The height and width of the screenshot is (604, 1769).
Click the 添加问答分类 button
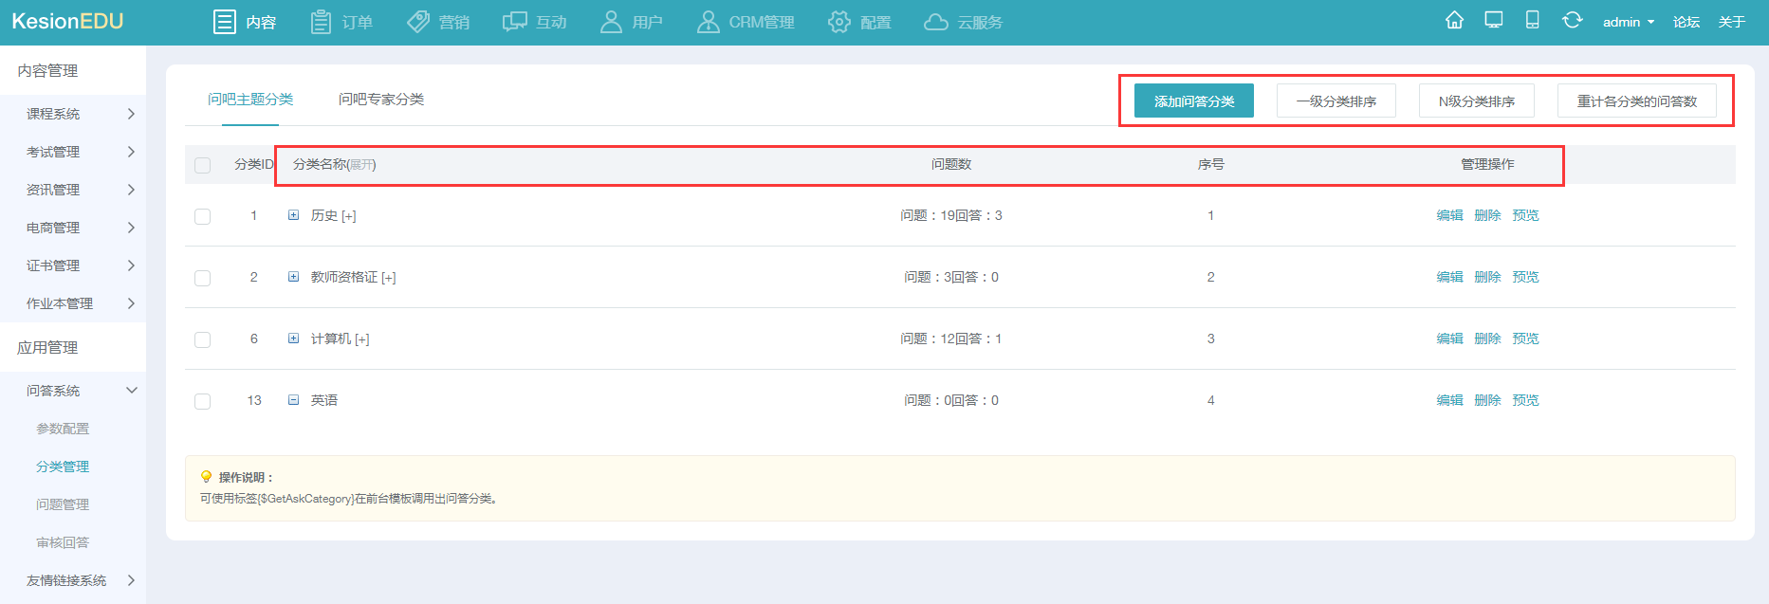coord(1193,101)
